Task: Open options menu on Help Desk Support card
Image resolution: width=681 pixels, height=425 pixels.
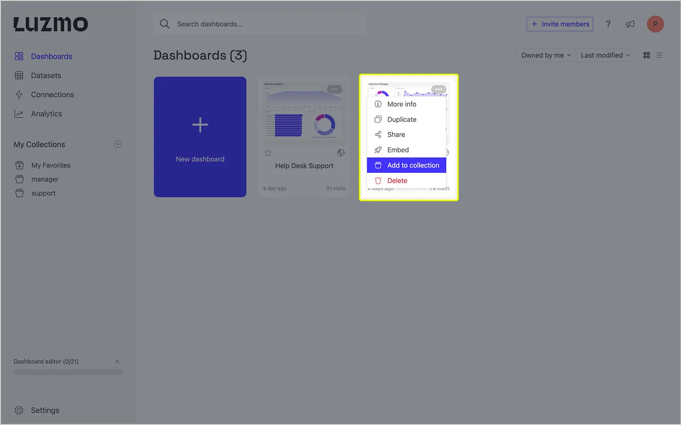Action: [334, 89]
